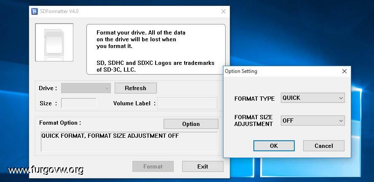Open the Option button in SDFormatter
The height and width of the screenshot is (182, 374).
tap(191, 124)
